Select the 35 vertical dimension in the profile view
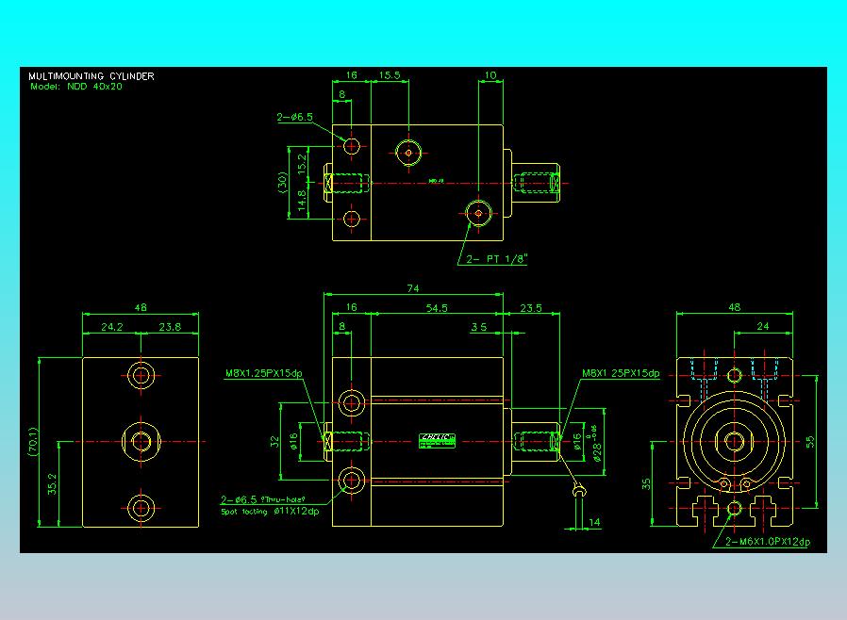 tap(646, 484)
